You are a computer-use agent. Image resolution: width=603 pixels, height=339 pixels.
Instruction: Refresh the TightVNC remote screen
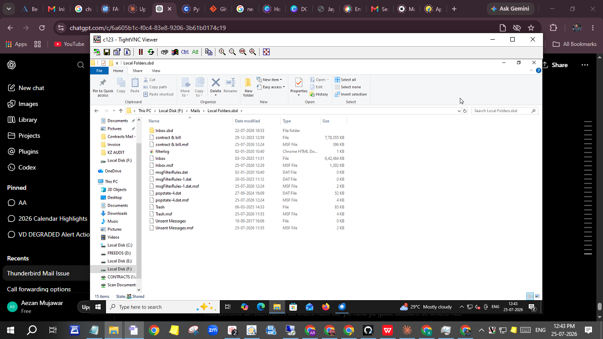coord(151,52)
